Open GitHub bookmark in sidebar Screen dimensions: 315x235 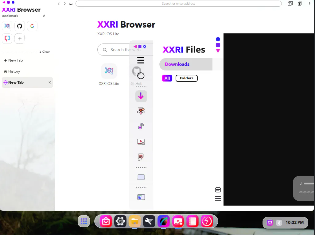[x=19, y=26]
